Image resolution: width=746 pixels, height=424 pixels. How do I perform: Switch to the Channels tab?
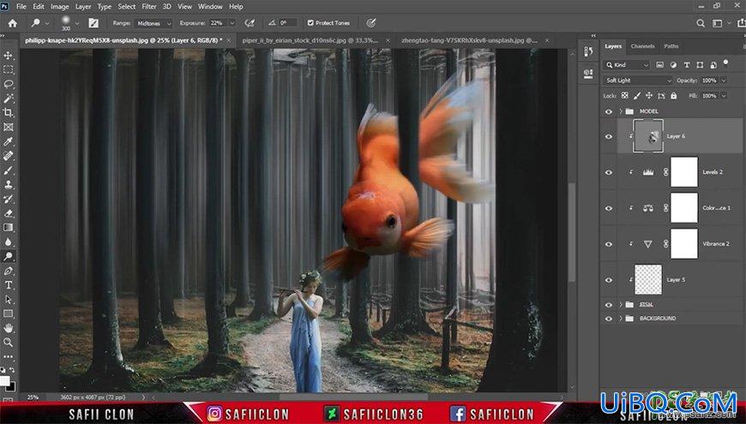642,46
